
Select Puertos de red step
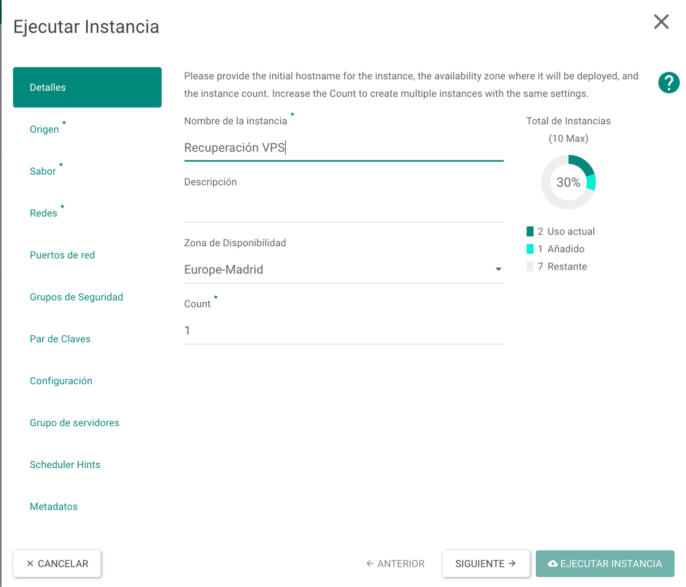click(62, 255)
